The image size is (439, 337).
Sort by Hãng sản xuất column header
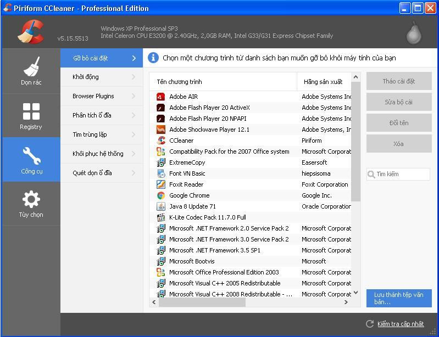[x=324, y=82]
